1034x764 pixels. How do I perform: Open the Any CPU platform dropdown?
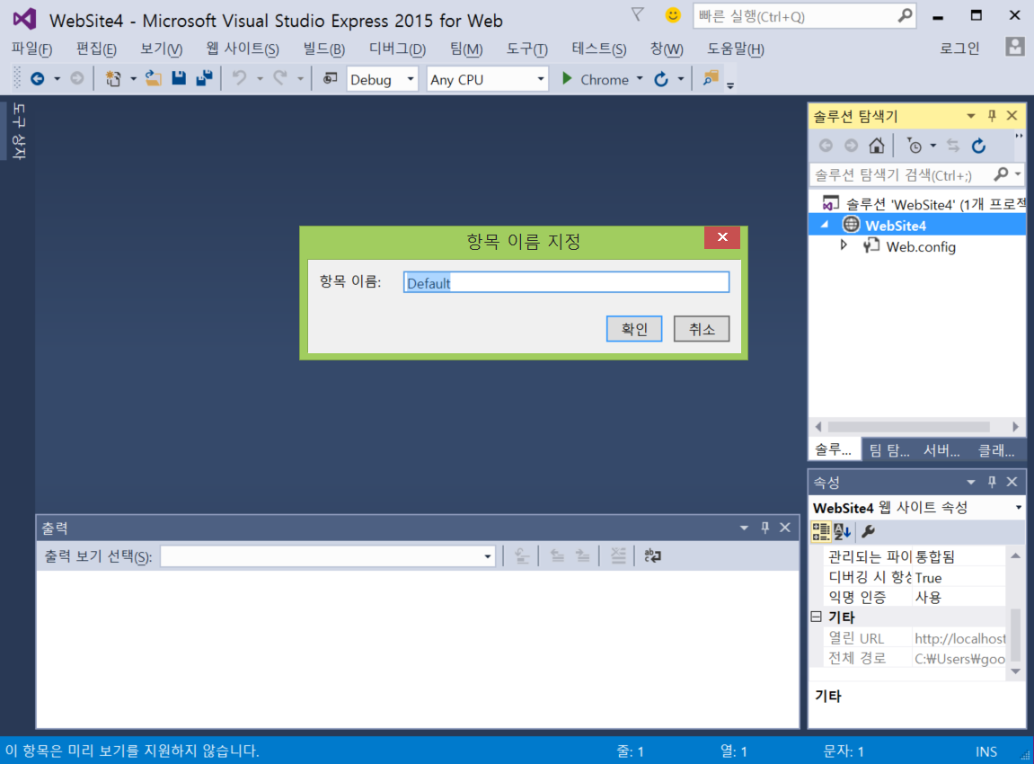[487, 79]
